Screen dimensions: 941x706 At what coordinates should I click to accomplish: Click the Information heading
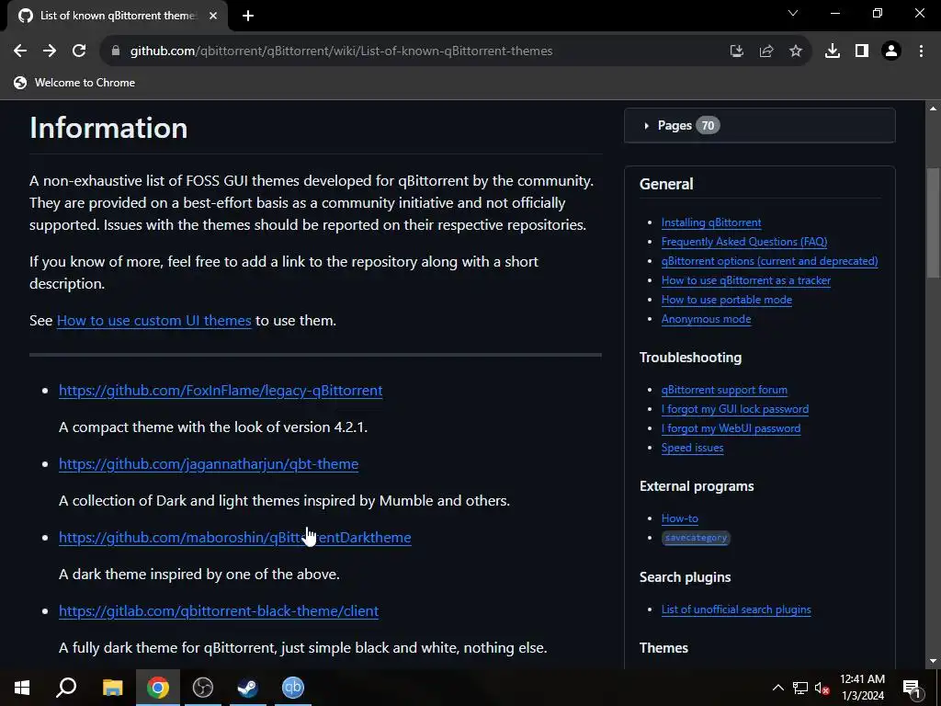[108, 128]
